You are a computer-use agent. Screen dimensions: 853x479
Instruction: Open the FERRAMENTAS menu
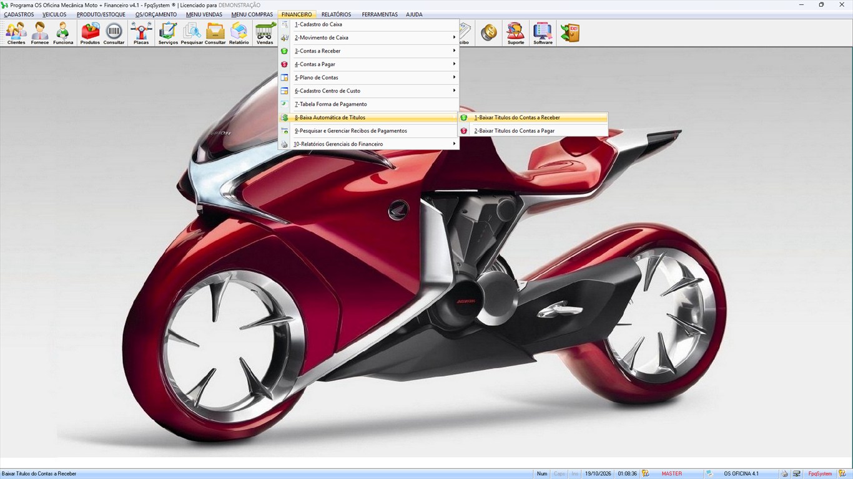tap(380, 14)
